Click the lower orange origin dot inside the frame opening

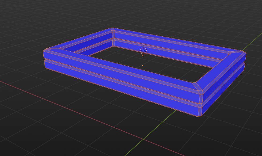click(143, 66)
